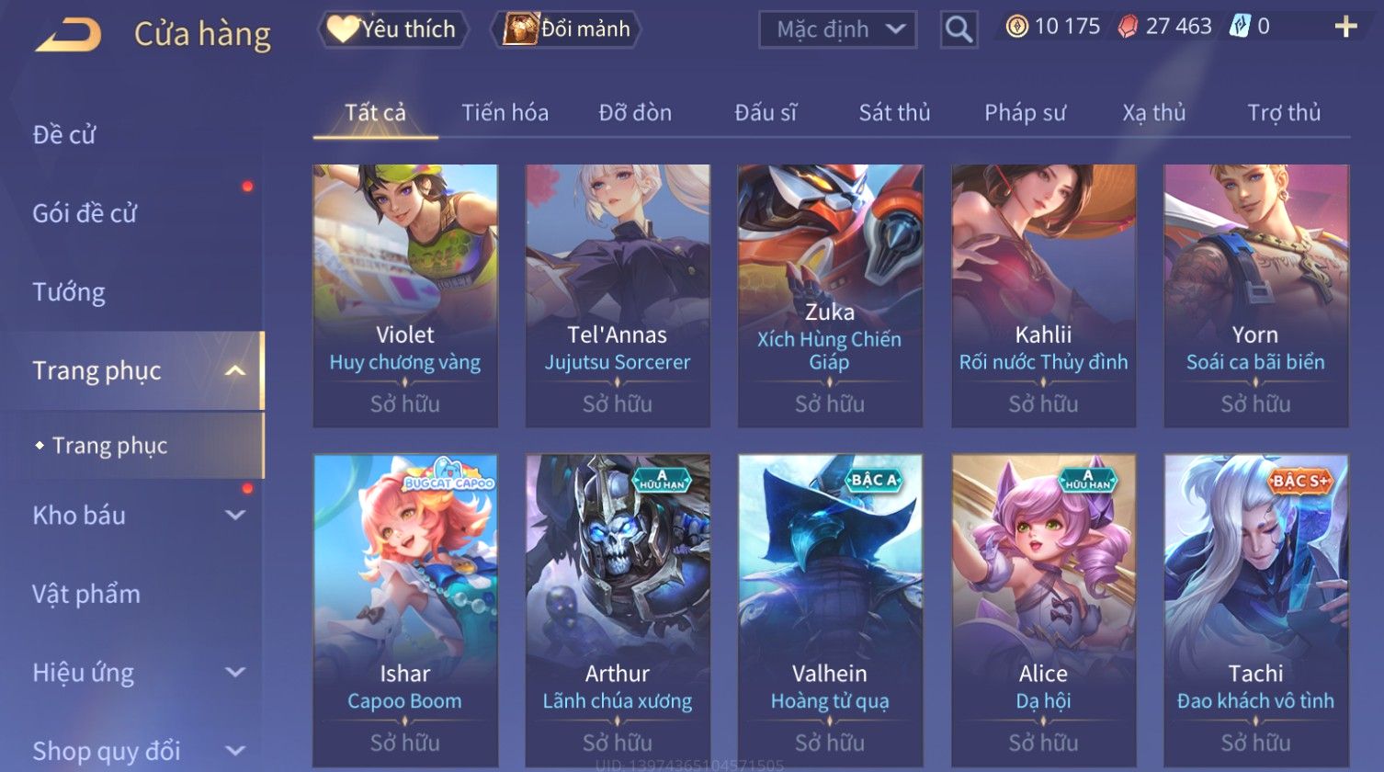This screenshot has height=772, width=1384.
Task: Open the search magnifier icon
Action: tap(959, 30)
